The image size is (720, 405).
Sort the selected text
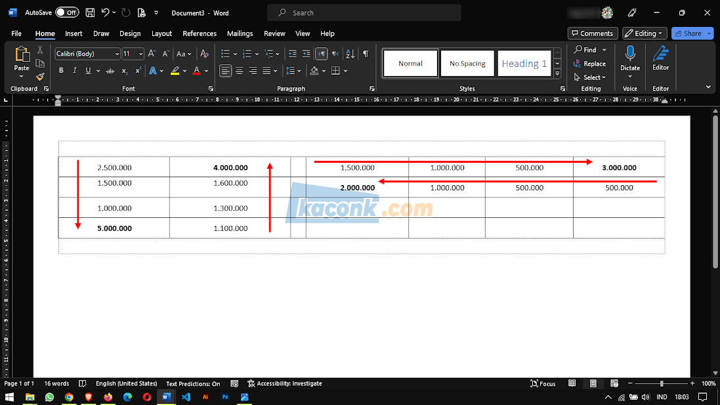point(350,54)
